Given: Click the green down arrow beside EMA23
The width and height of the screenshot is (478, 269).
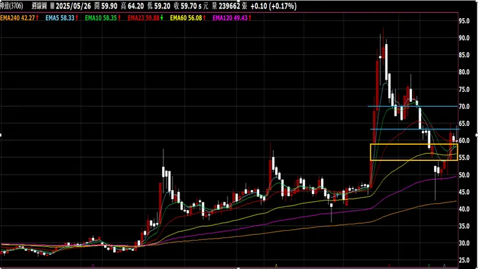Looking at the screenshot, I should [x=162, y=18].
